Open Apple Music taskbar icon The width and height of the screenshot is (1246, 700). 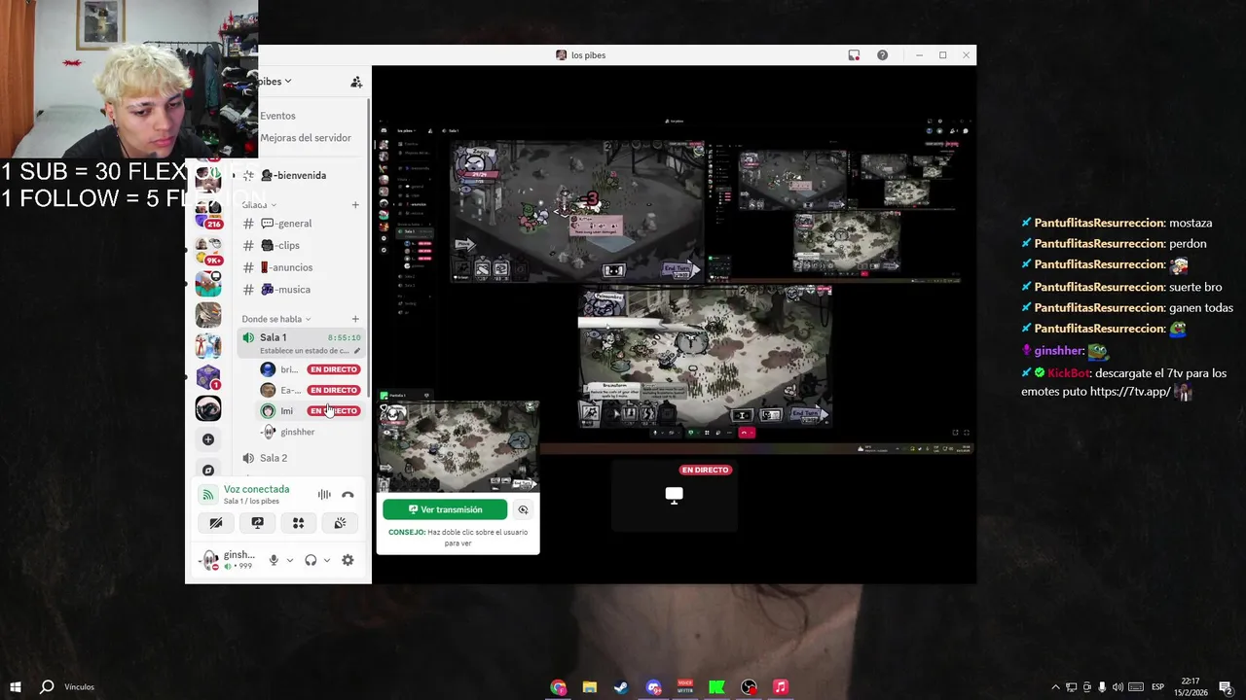pyautogui.click(x=781, y=687)
